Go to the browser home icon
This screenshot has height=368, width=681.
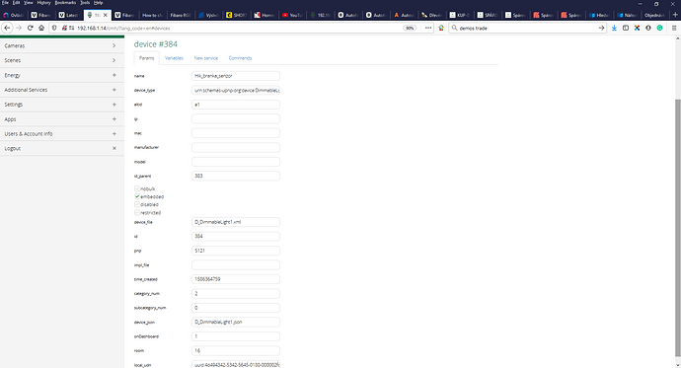click(x=41, y=28)
